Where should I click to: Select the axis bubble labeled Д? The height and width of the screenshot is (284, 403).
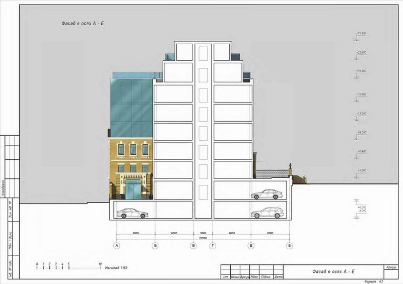click(x=251, y=246)
